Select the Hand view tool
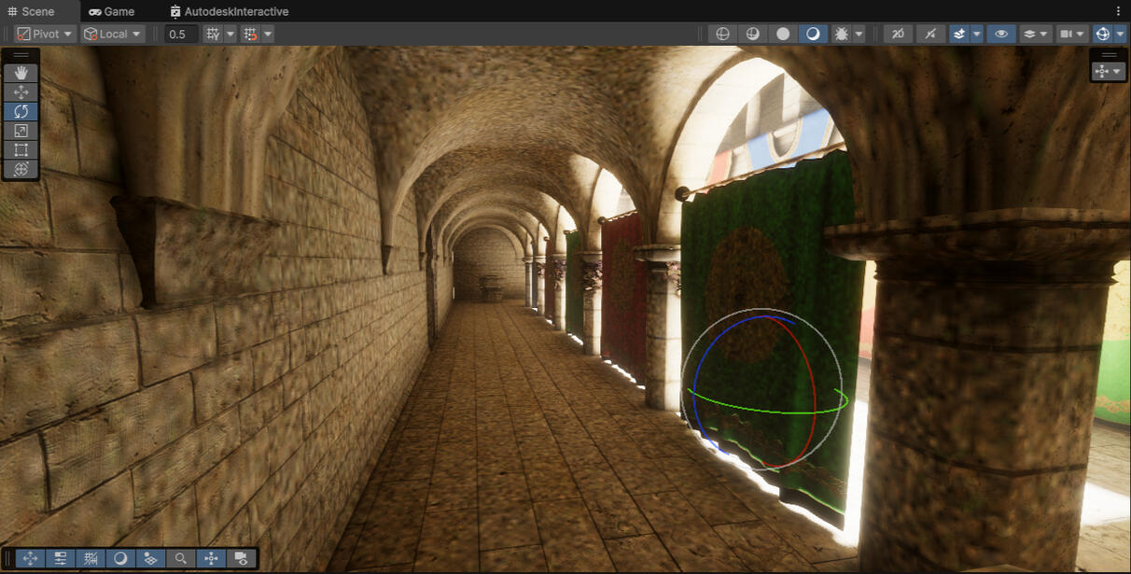This screenshot has height=574, width=1131. 21,73
